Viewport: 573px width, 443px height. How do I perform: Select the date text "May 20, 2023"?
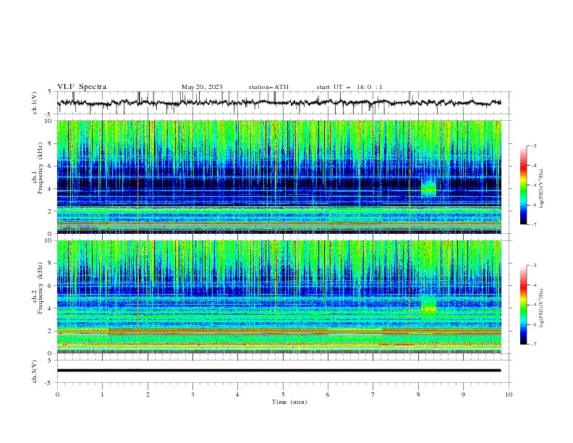[202, 87]
